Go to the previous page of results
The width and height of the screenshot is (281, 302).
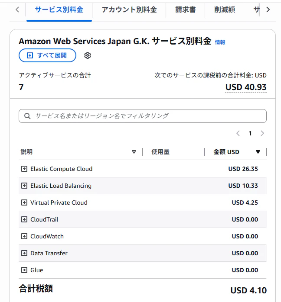point(238,133)
